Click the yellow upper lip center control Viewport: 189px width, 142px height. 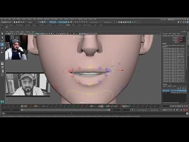coord(90,68)
